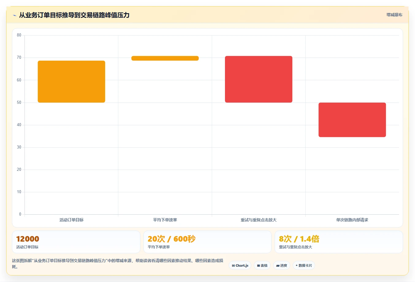Click the 活动订单目标 caption under 12000
Viewport: 415px width, 282px height.
pos(27,247)
